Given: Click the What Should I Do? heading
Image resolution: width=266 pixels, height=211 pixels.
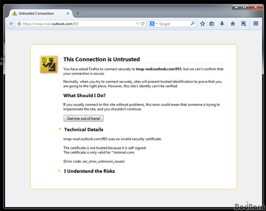Looking at the screenshot, I should [x=84, y=95].
